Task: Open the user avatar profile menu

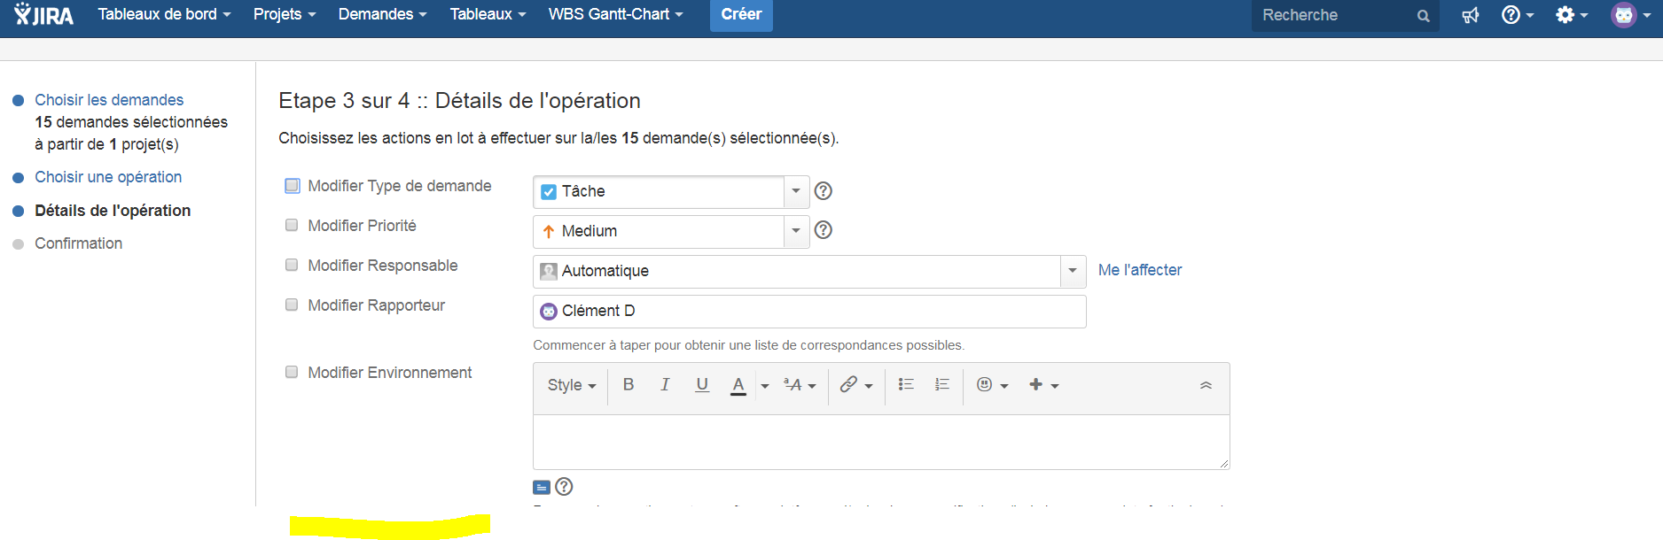Action: (1631, 15)
